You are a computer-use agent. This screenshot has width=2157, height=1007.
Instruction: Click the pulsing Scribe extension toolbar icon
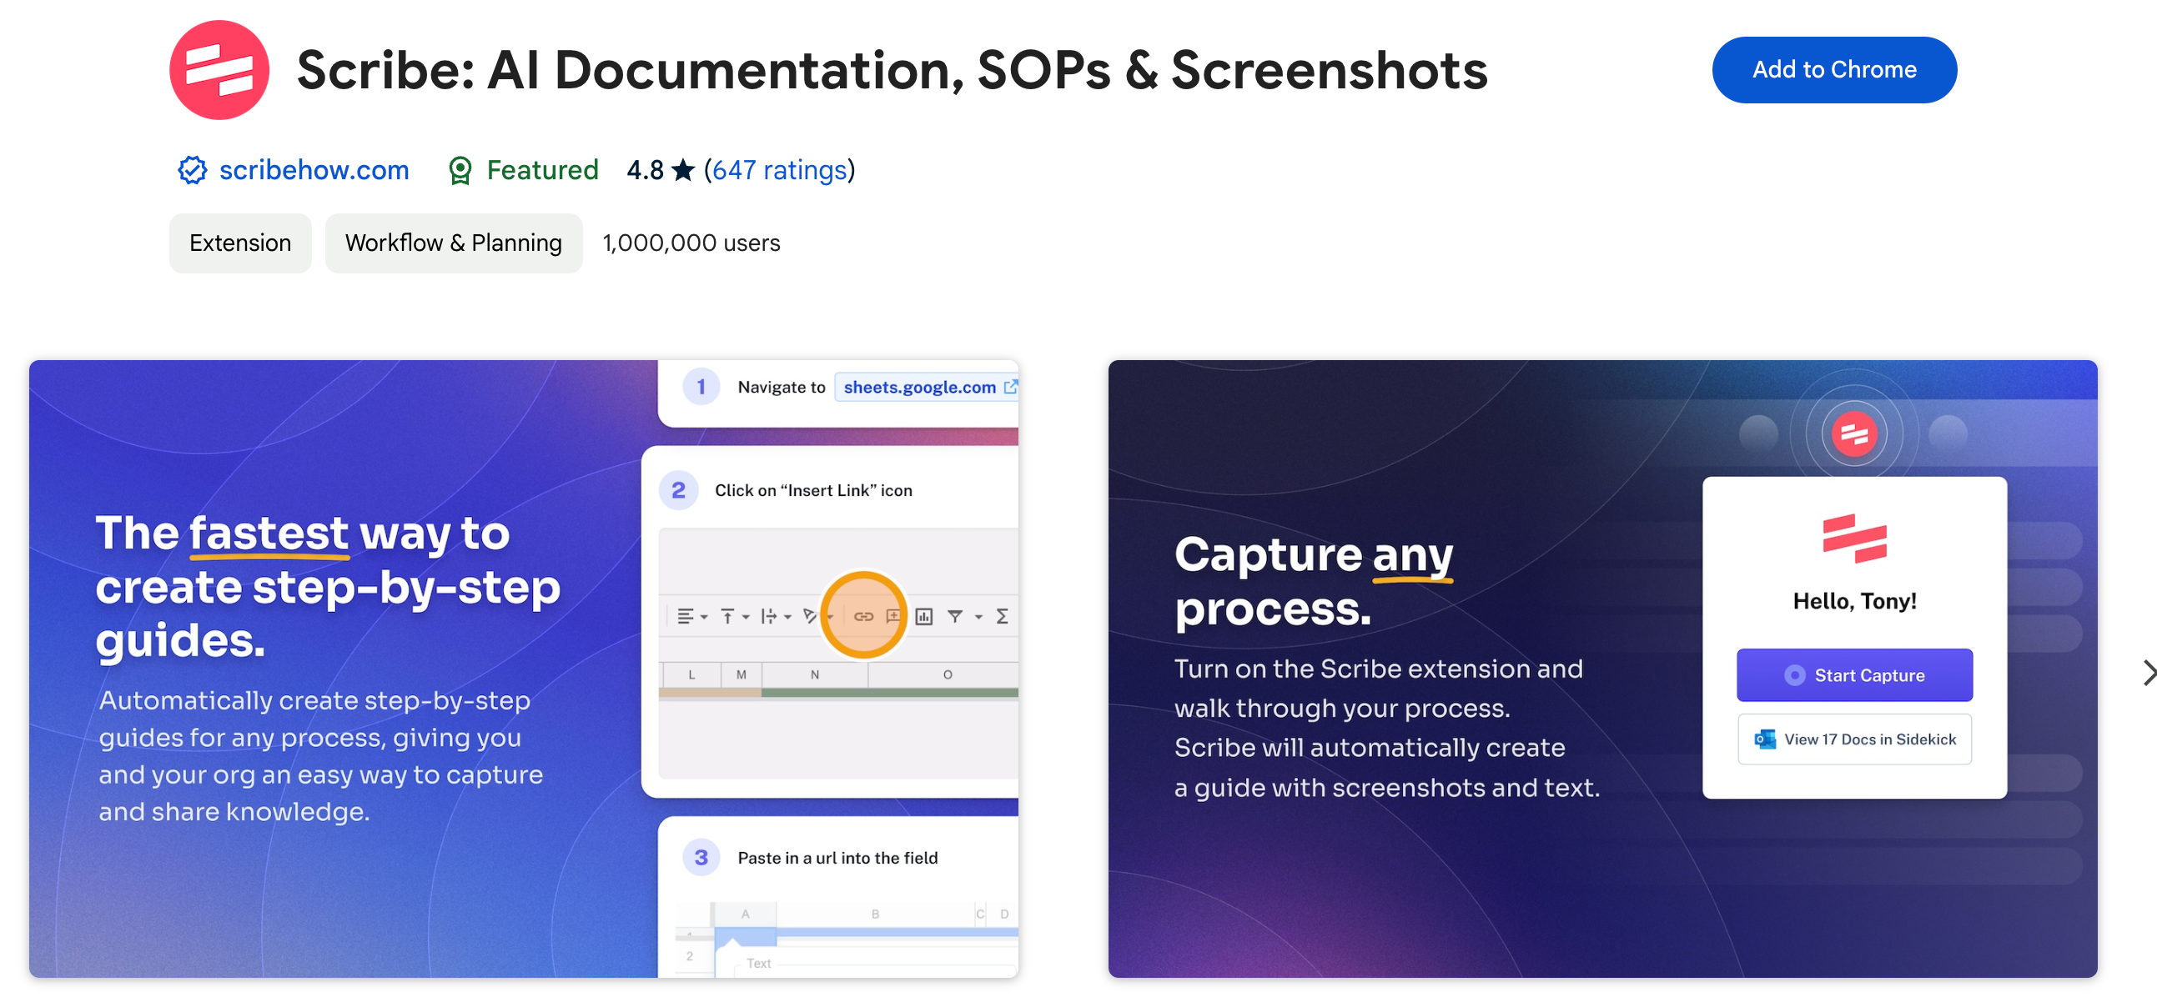coord(1854,433)
